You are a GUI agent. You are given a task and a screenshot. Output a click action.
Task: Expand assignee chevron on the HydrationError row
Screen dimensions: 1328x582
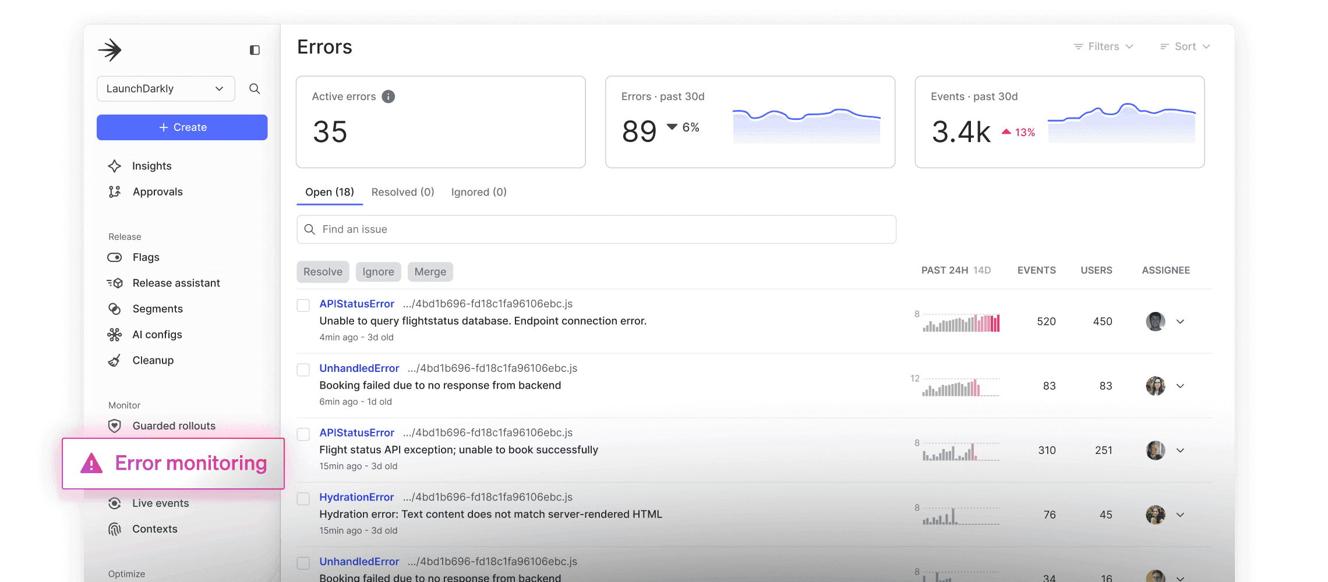pyautogui.click(x=1180, y=515)
